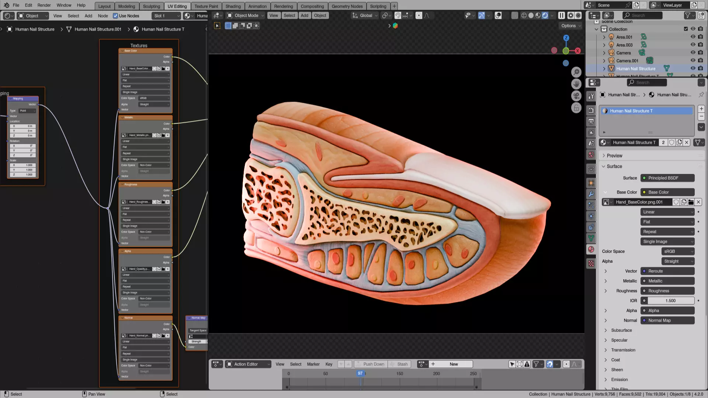
Task: Open the Object properties tab
Action: (x=591, y=183)
